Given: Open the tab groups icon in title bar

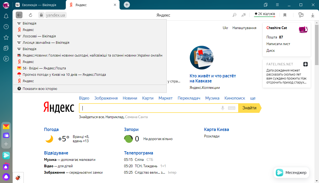Looking at the screenshot, I should [x=265, y=5].
